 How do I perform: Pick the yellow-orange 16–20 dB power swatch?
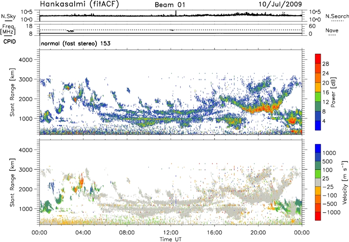[x=318, y=87]
